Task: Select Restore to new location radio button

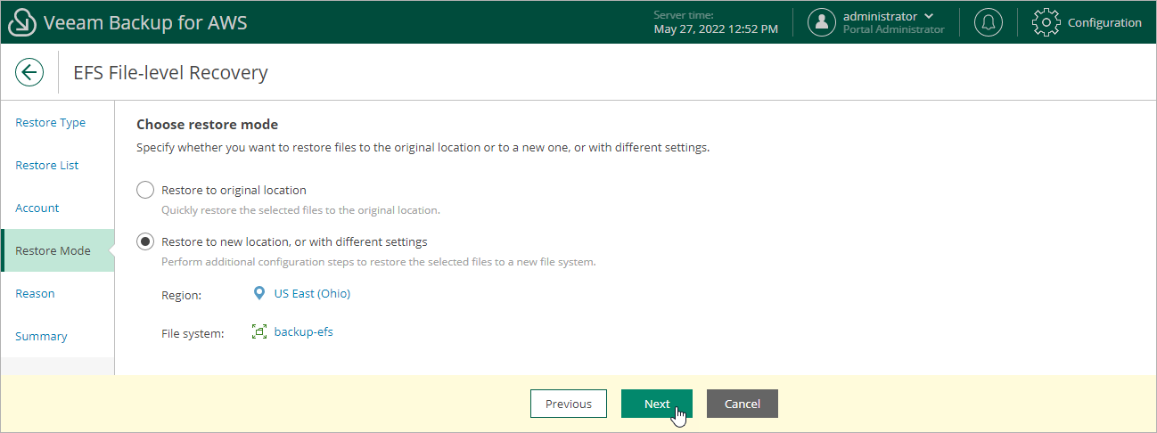Action: coord(145,241)
